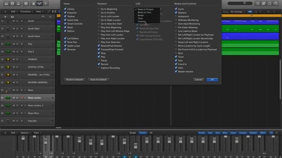The height and width of the screenshot is (158, 282).
Task: Toggle the blue waveform zoom button
Action: point(250,12)
